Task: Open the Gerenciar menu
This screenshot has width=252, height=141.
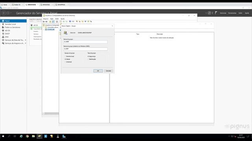Action: (x=223, y=13)
